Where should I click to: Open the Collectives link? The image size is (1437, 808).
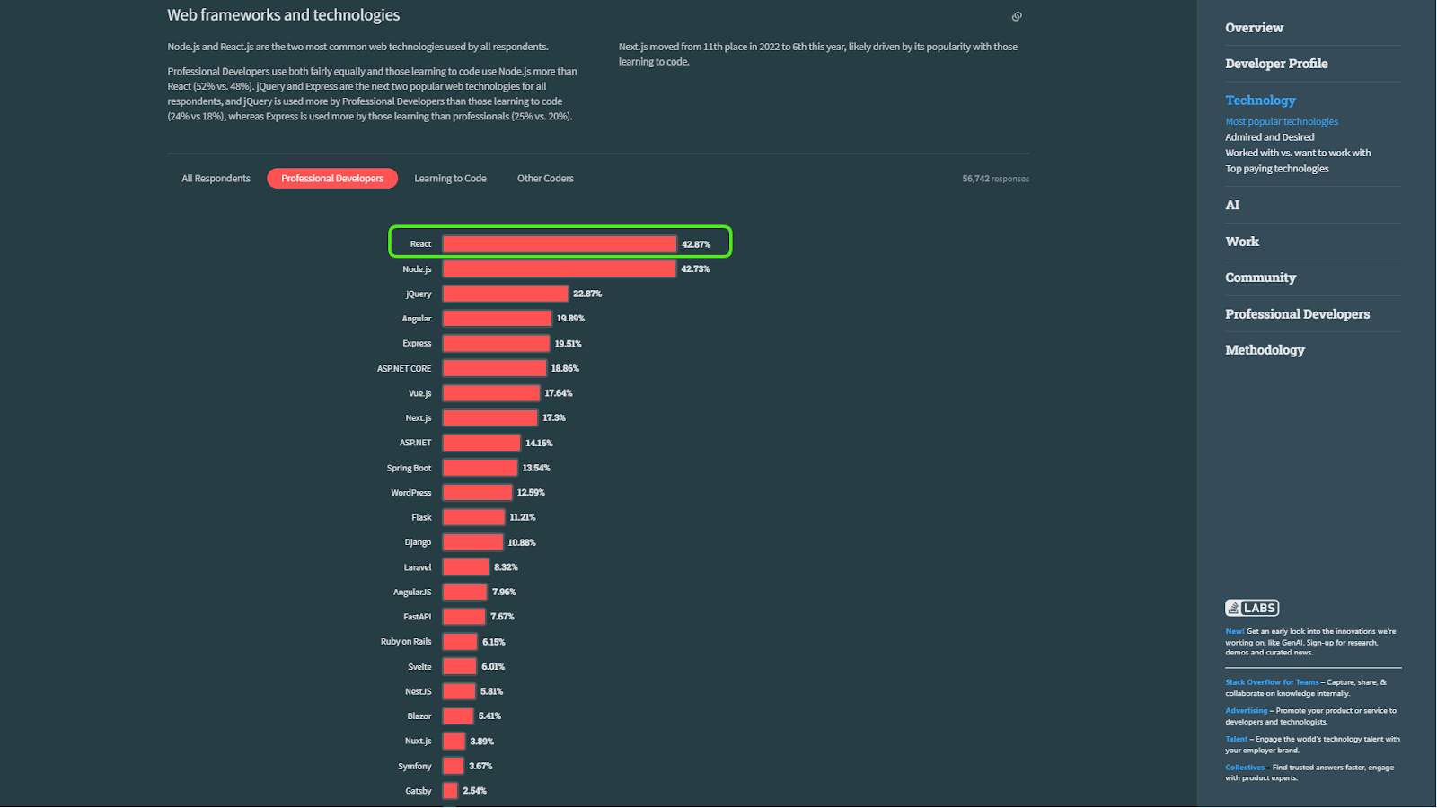(x=1245, y=768)
